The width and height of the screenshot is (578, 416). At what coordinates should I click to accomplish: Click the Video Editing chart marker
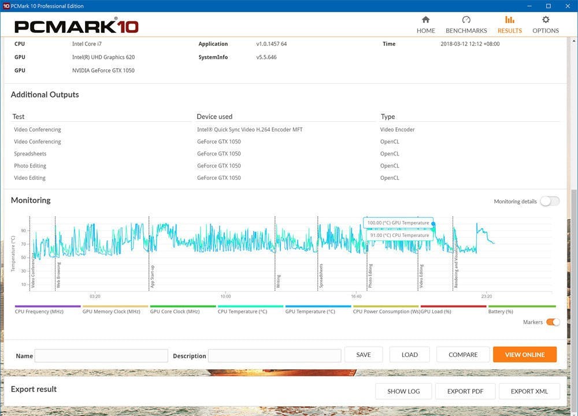tap(421, 276)
